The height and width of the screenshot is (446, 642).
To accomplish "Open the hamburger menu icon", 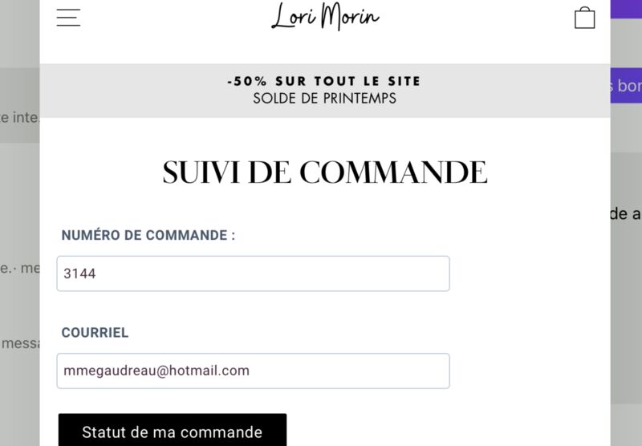I will tap(68, 18).
